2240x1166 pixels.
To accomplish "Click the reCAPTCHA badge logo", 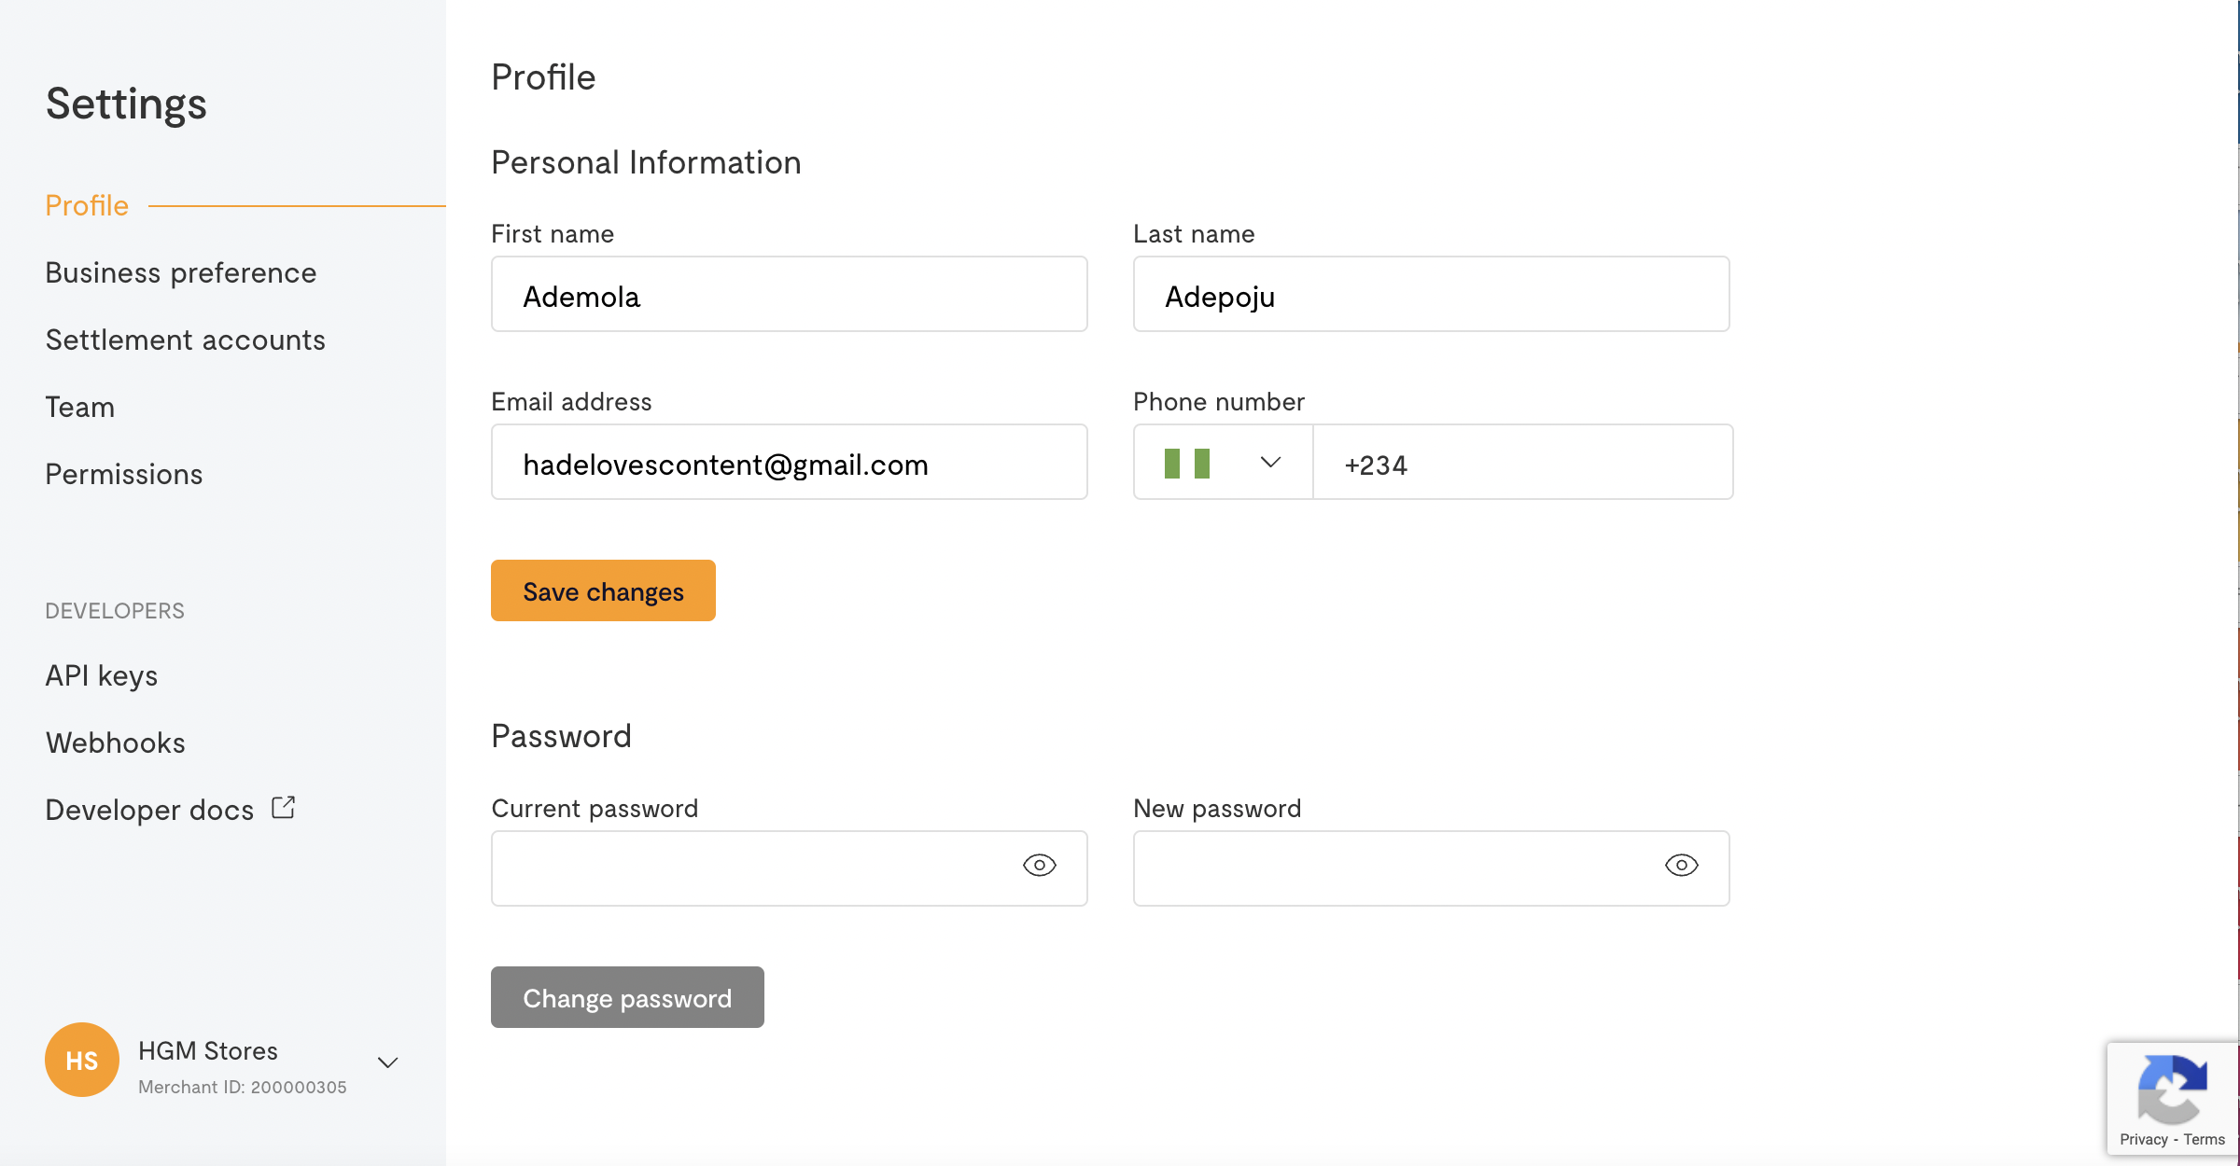I will click(2172, 1090).
